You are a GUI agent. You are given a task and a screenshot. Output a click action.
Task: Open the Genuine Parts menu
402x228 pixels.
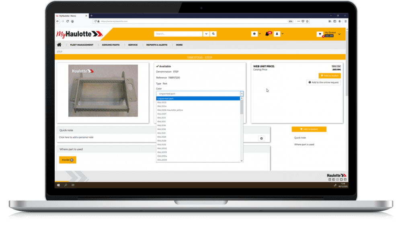click(111, 45)
